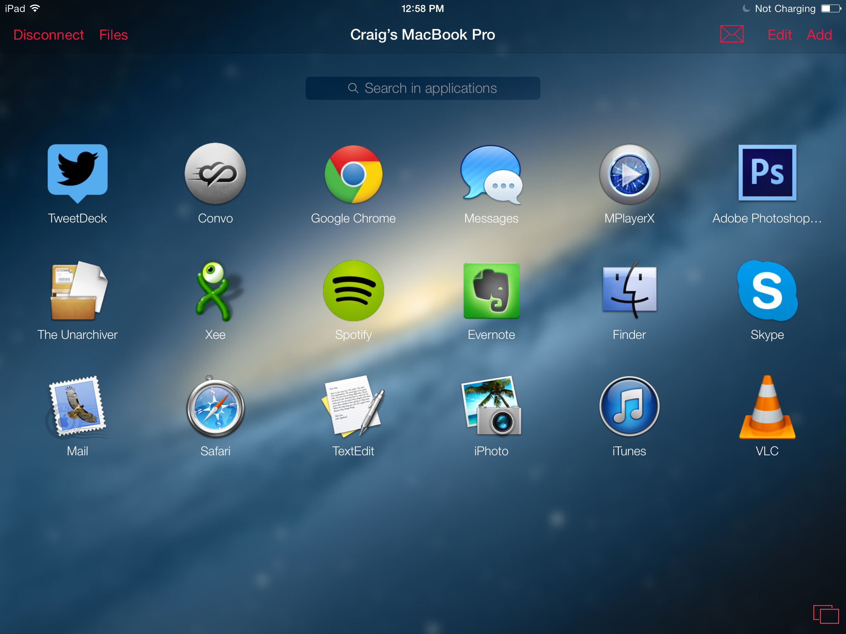
Task: Launch the Safari compass icon
Action: point(215,407)
